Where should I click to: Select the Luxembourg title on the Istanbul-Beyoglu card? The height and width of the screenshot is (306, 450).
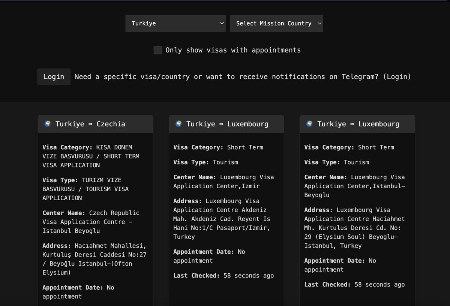click(x=358, y=124)
